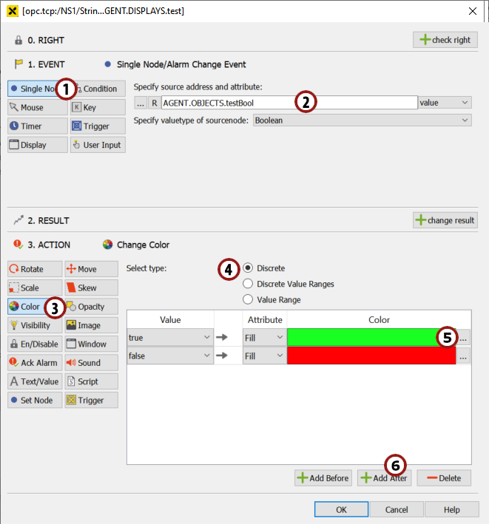Click the source address text field

[289, 103]
